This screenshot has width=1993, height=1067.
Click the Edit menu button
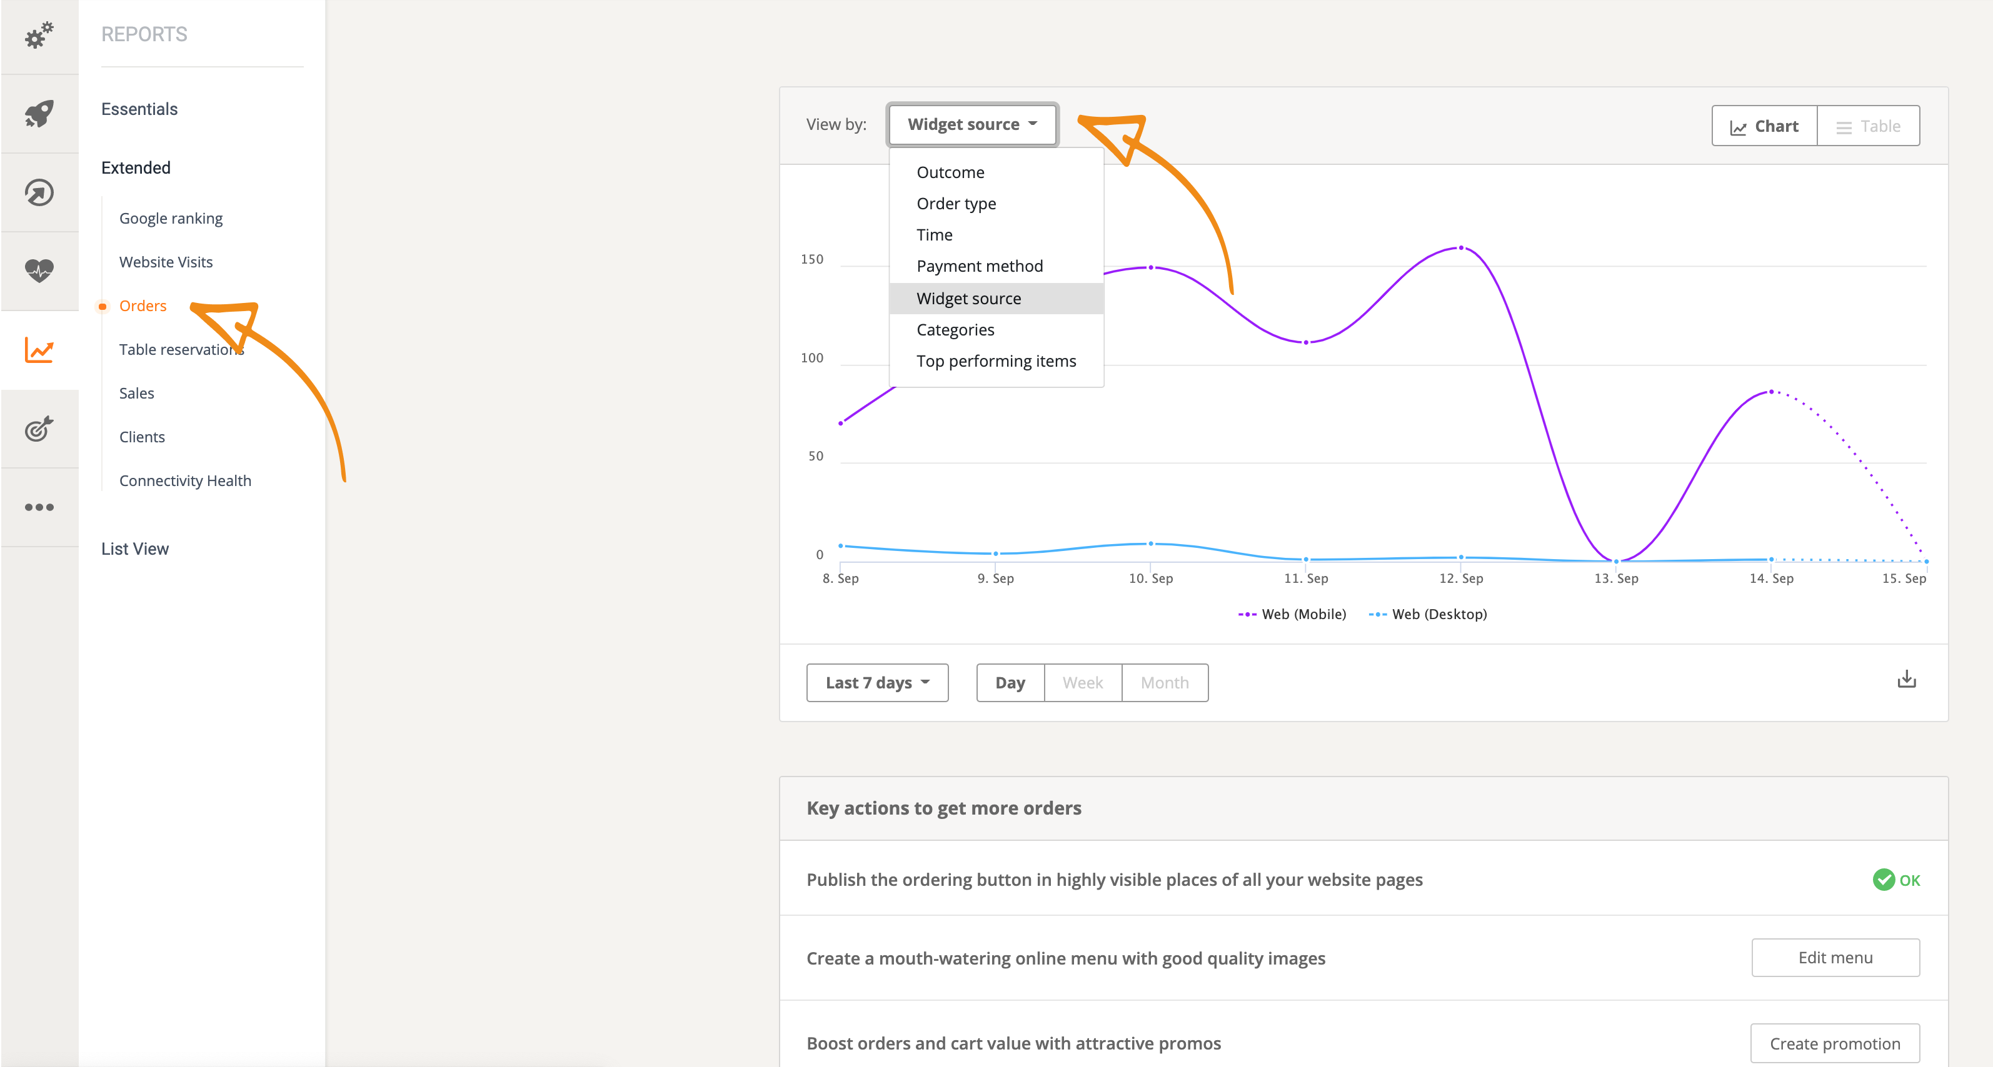pyautogui.click(x=1835, y=958)
